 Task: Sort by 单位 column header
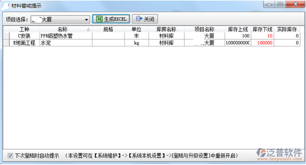point(137,29)
